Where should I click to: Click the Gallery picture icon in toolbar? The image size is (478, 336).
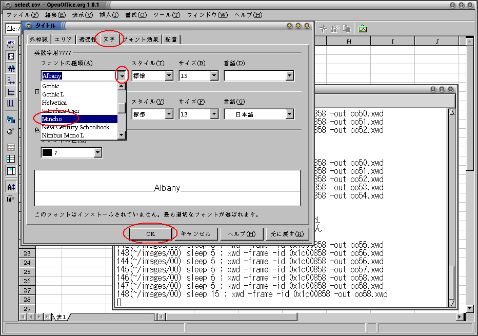click(363, 29)
